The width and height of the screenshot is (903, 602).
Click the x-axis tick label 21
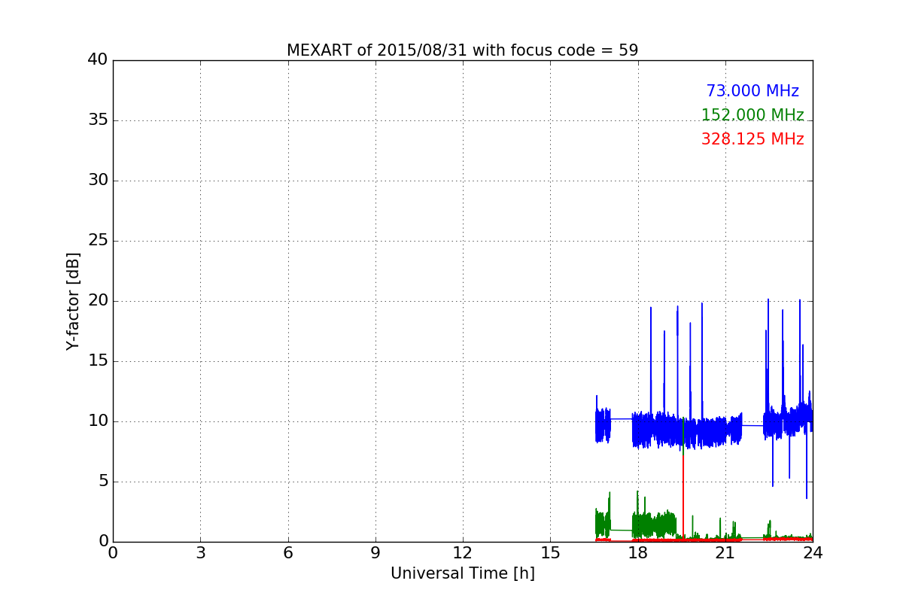point(725,553)
